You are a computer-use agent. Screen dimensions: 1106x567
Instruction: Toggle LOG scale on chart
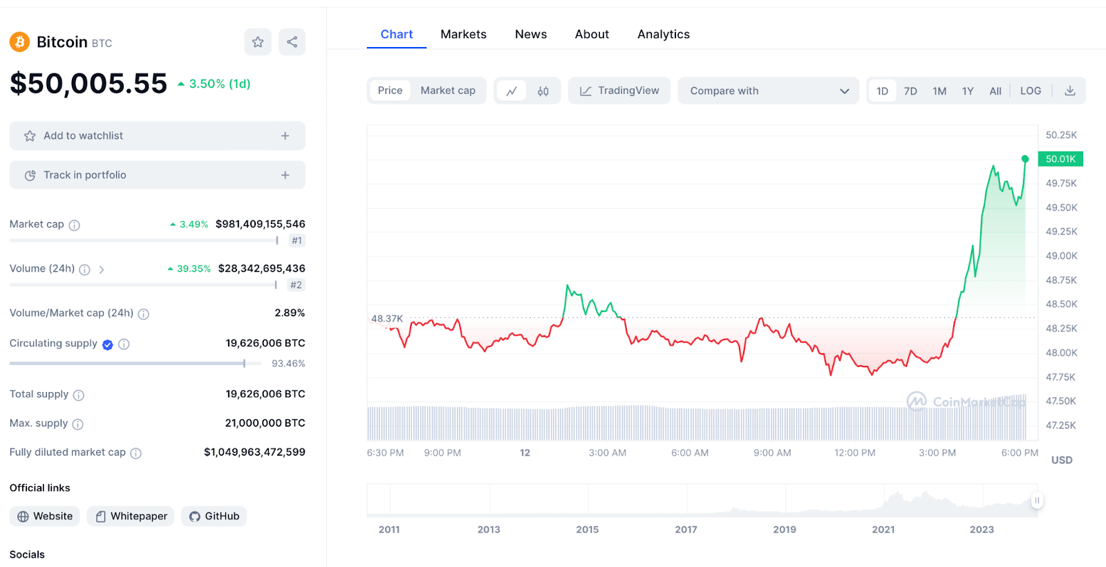[1031, 91]
